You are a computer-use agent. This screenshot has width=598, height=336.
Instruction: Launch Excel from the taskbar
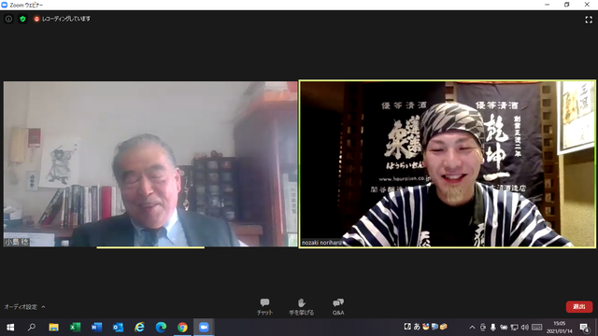tap(75, 328)
